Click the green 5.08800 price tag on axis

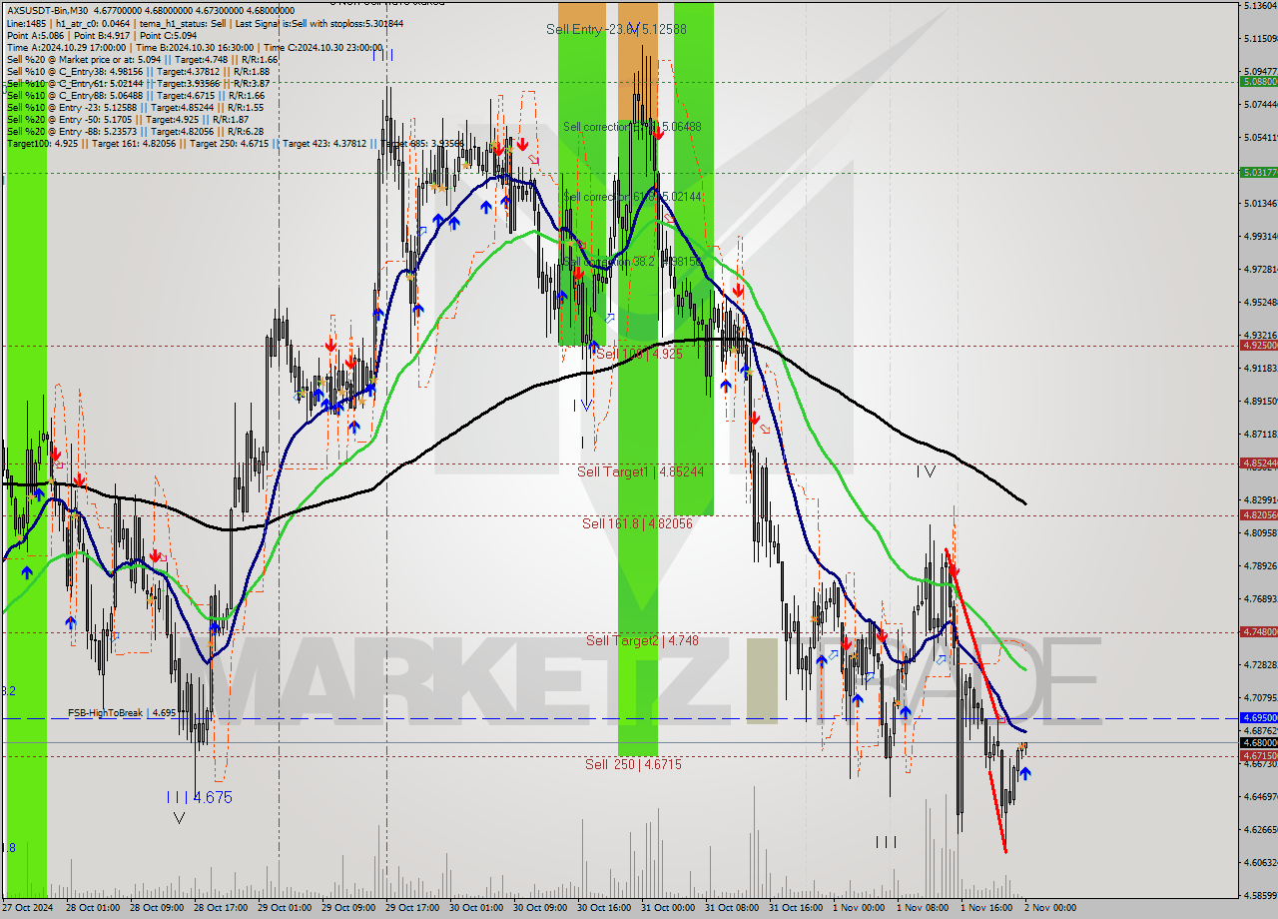click(1258, 82)
